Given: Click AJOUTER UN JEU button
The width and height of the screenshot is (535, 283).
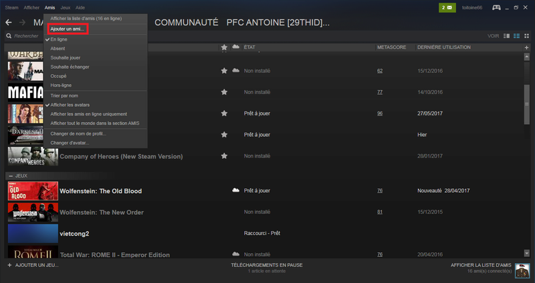Looking at the screenshot, I should (37, 265).
